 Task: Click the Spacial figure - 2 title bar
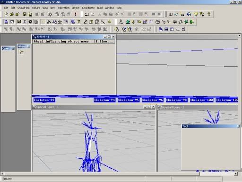(x=198, y=108)
